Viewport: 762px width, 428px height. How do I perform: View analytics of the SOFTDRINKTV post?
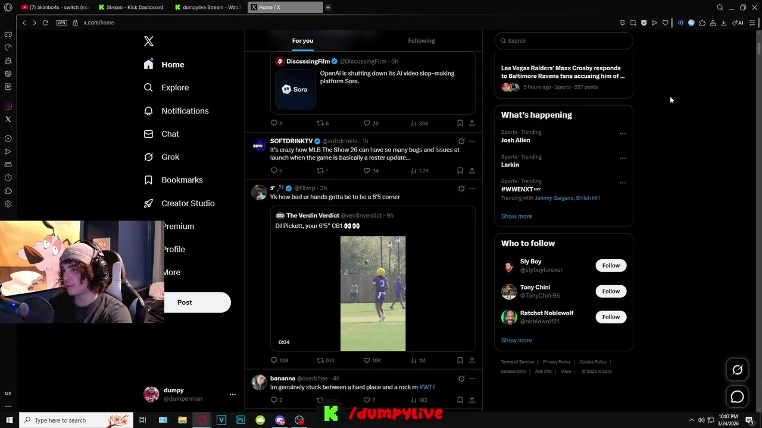pos(419,171)
